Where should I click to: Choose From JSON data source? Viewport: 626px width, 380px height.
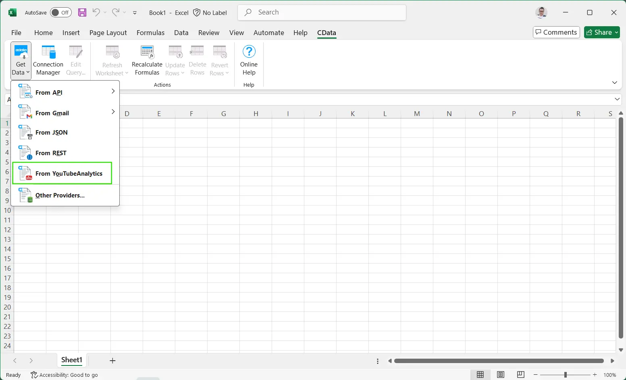coord(51,133)
